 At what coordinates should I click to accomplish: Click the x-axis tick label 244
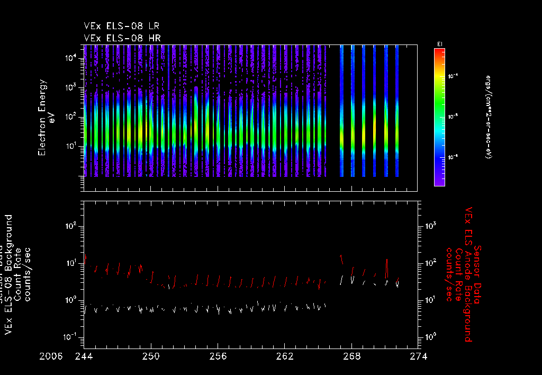pos(84,356)
